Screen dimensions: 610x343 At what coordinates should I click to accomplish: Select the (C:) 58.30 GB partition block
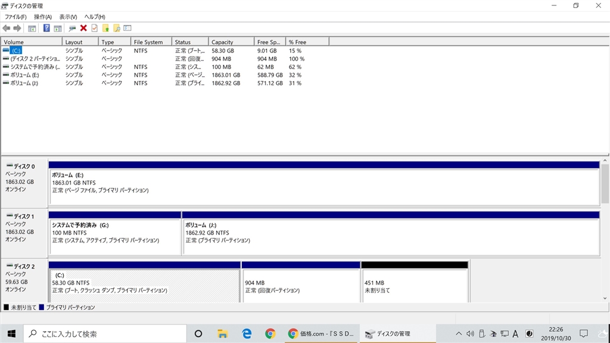point(144,282)
